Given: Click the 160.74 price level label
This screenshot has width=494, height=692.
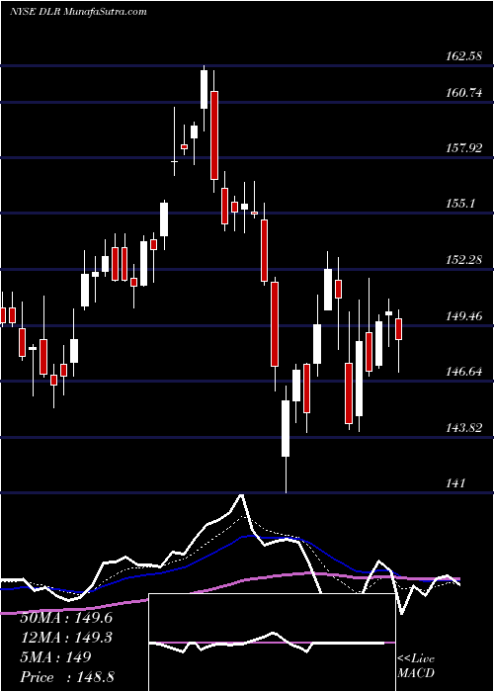Looking at the screenshot, I should pyautogui.click(x=464, y=93).
